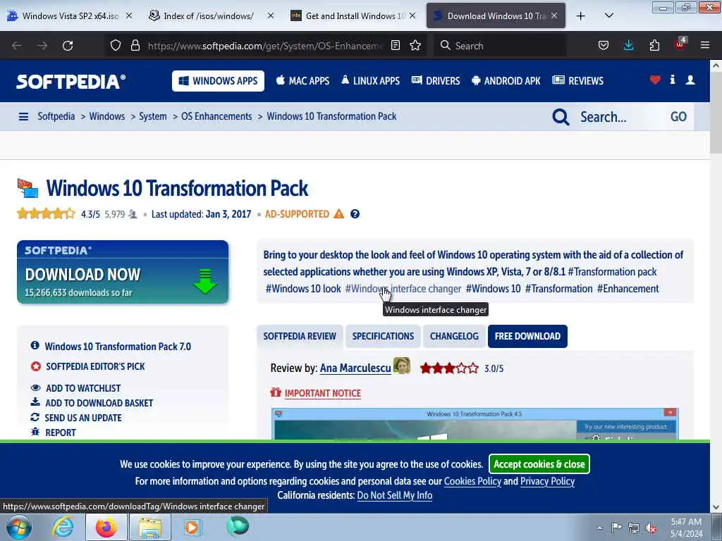
Task: Open the #Transformation pack tag
Action: [x=612, y=272]
